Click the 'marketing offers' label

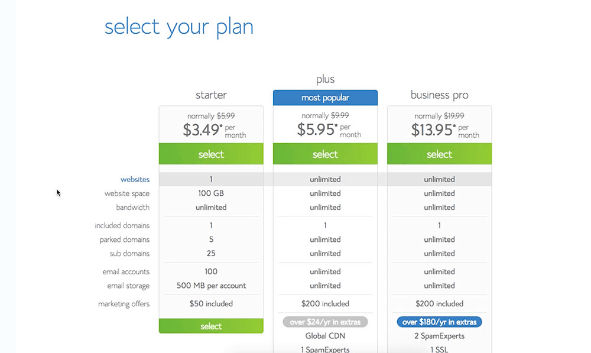click(x=124, y=304)
